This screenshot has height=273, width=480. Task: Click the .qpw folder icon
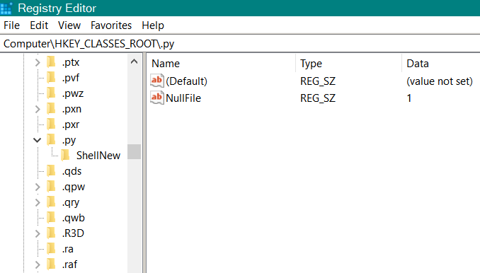point(51,187)
